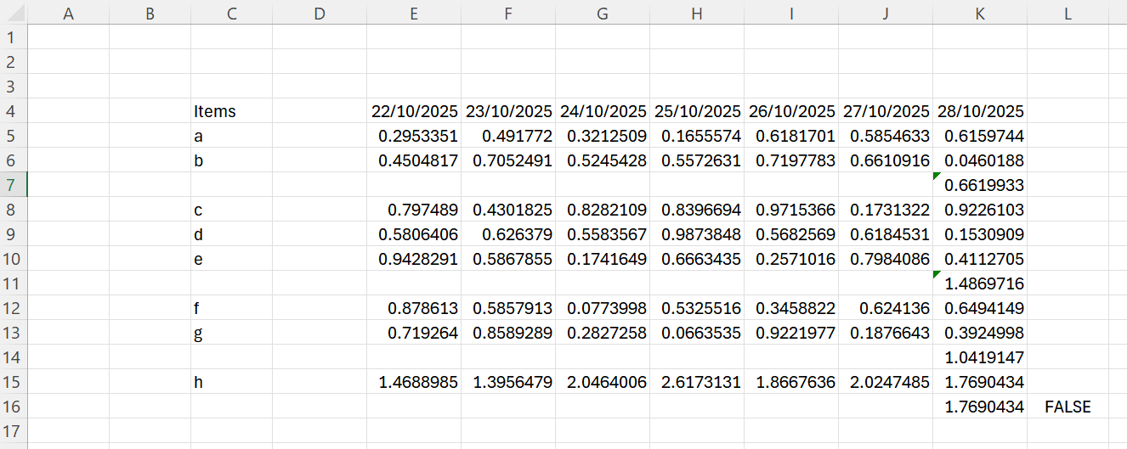The width and height of the screenshot is (1127, 449).
Task: Click the cell with value 2.6173131
Action: tap(697, 383)
